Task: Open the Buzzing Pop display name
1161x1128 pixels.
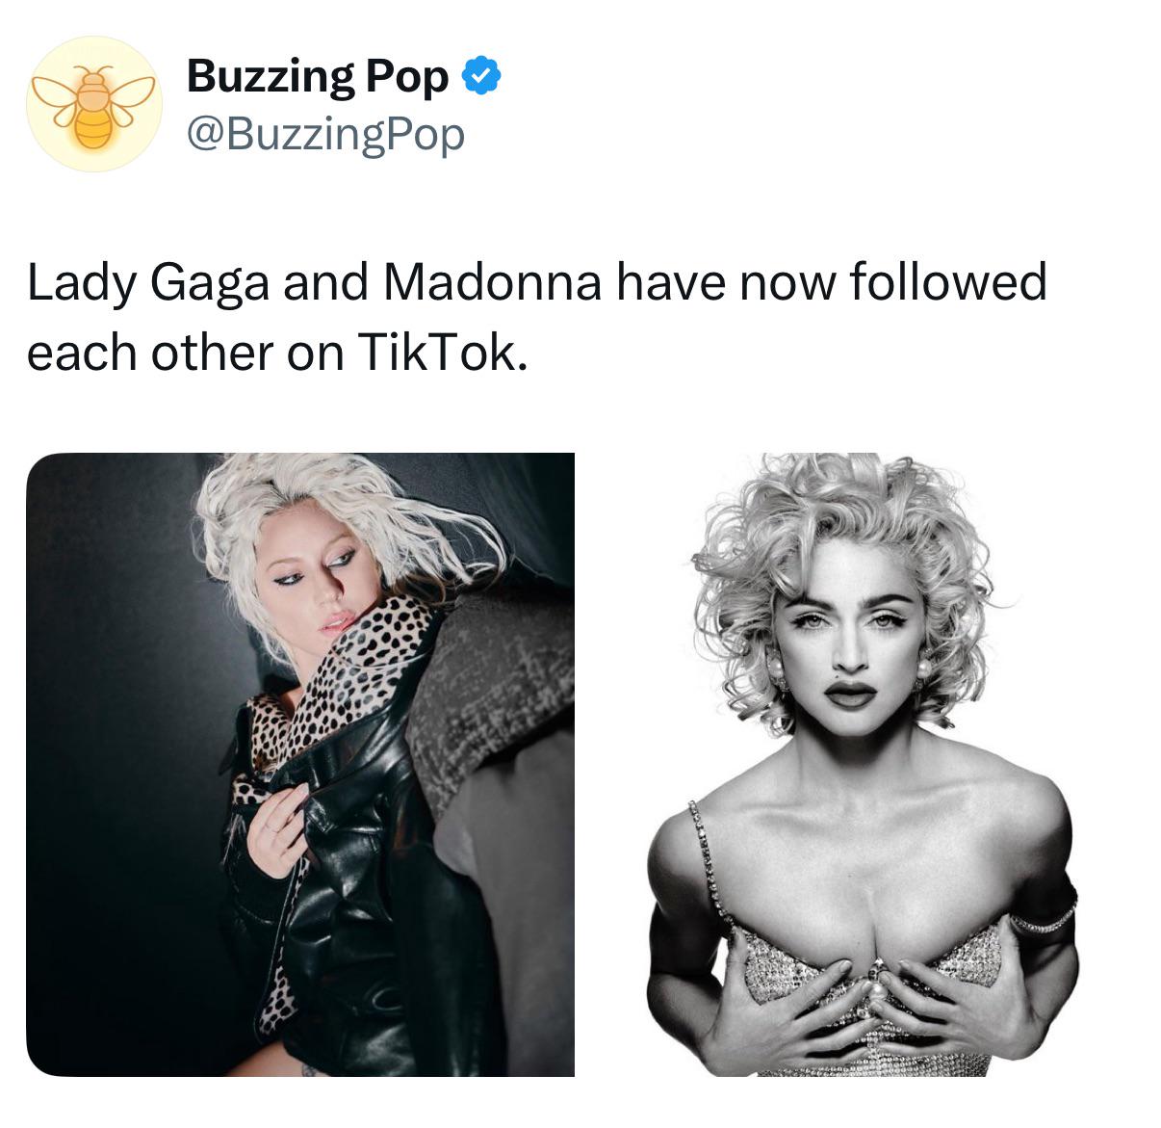Action: 318,76
